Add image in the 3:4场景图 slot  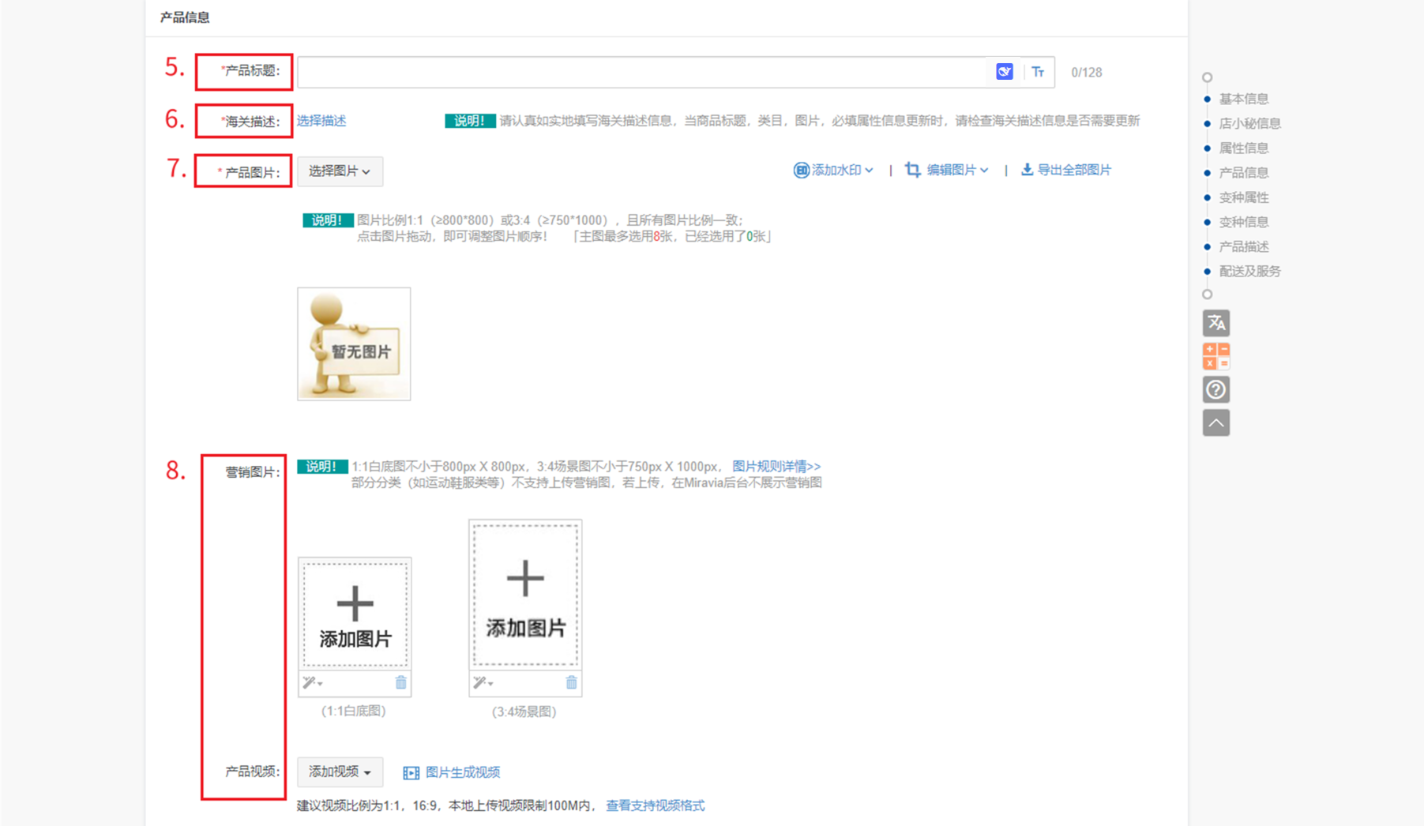click(525, 594)
